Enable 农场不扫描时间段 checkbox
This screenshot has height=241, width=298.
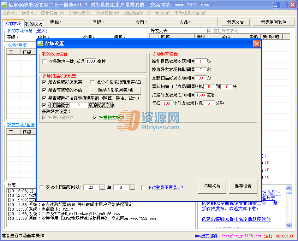coord(42,187)
